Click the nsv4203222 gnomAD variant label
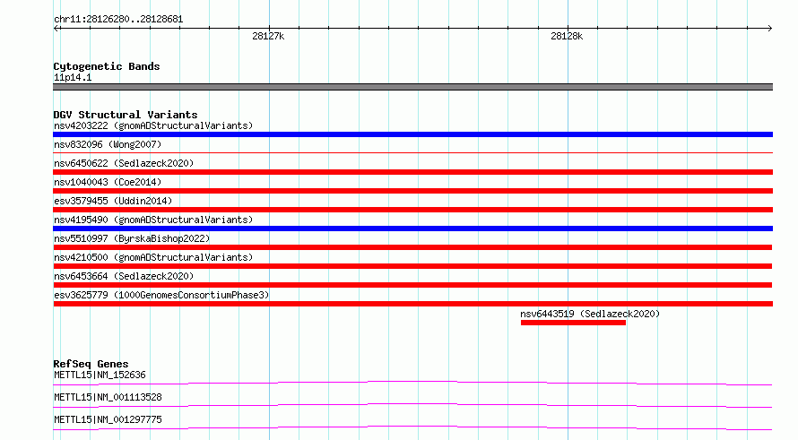The image size is (798, 440). pos(153,125)
